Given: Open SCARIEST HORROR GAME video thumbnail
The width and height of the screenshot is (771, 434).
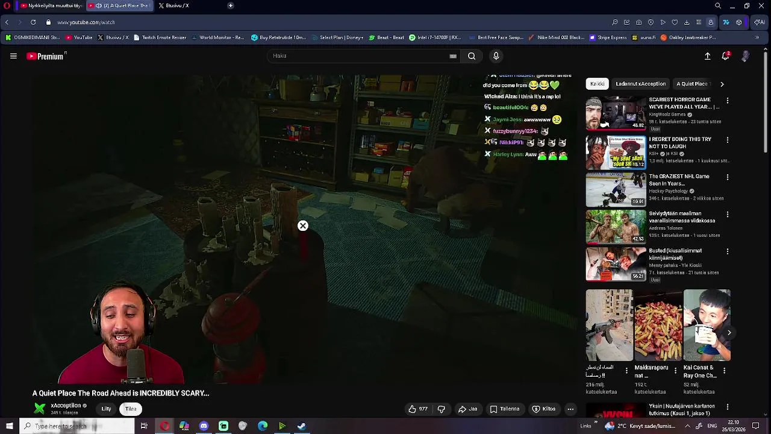Looking at the screenshot, I should [616, 113].
